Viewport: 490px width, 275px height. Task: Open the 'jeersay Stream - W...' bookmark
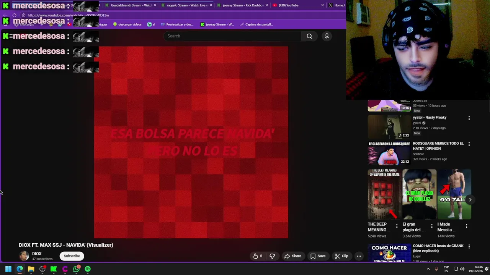point(217,24)
